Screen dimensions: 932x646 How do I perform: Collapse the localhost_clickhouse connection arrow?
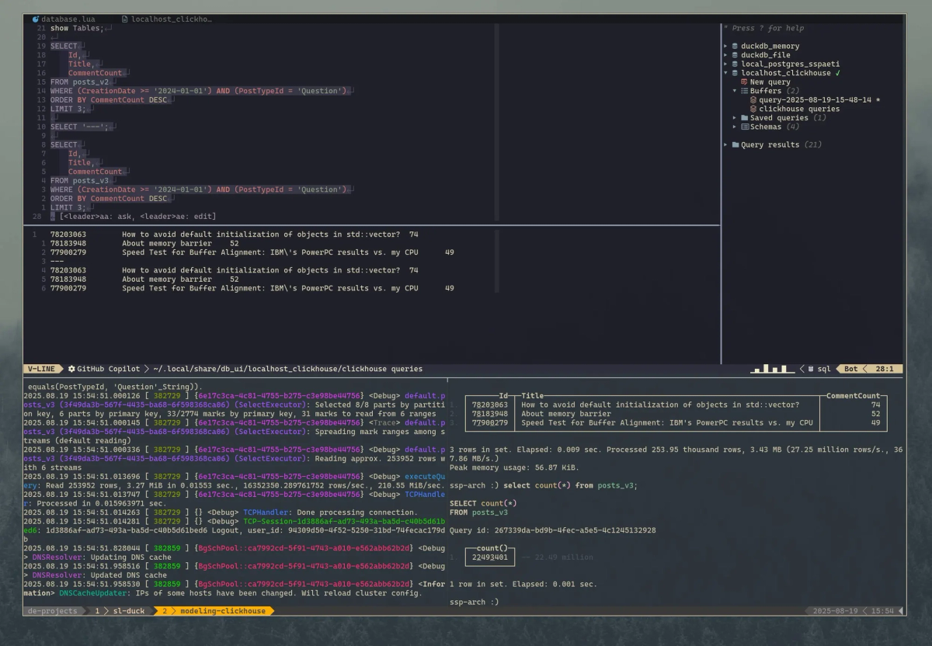[726, 73]
